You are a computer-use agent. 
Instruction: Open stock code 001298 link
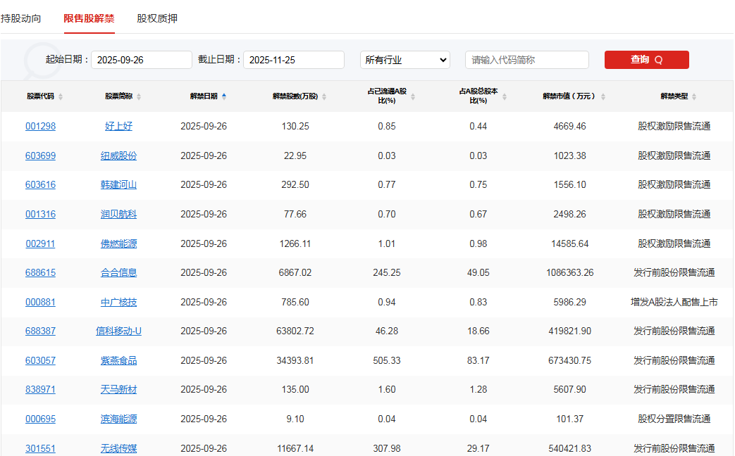40,127
